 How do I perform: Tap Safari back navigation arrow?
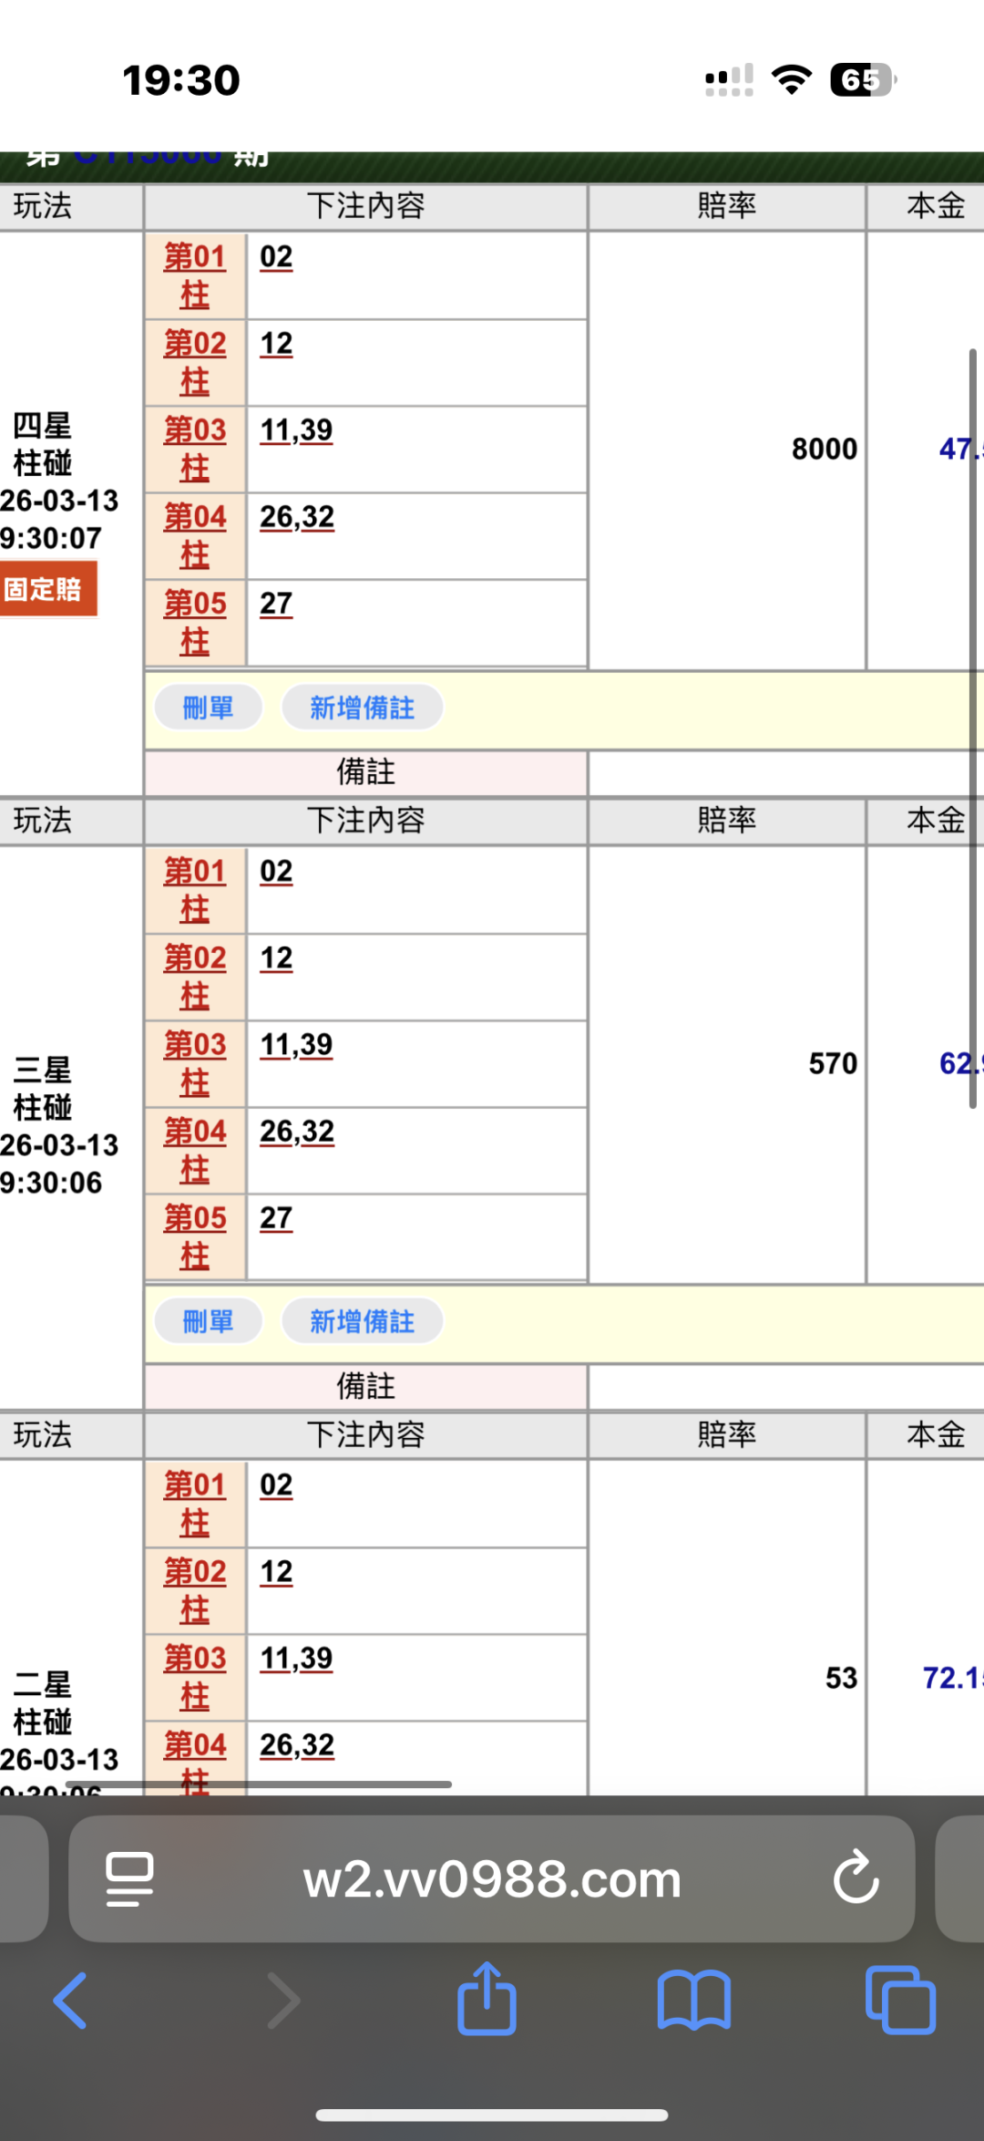pyautogui.click(x=71, y=2001)
